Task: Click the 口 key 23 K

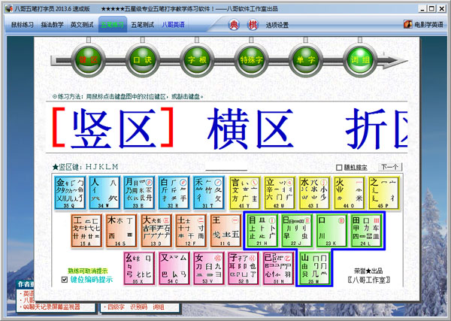Action: tap(331, 230)
